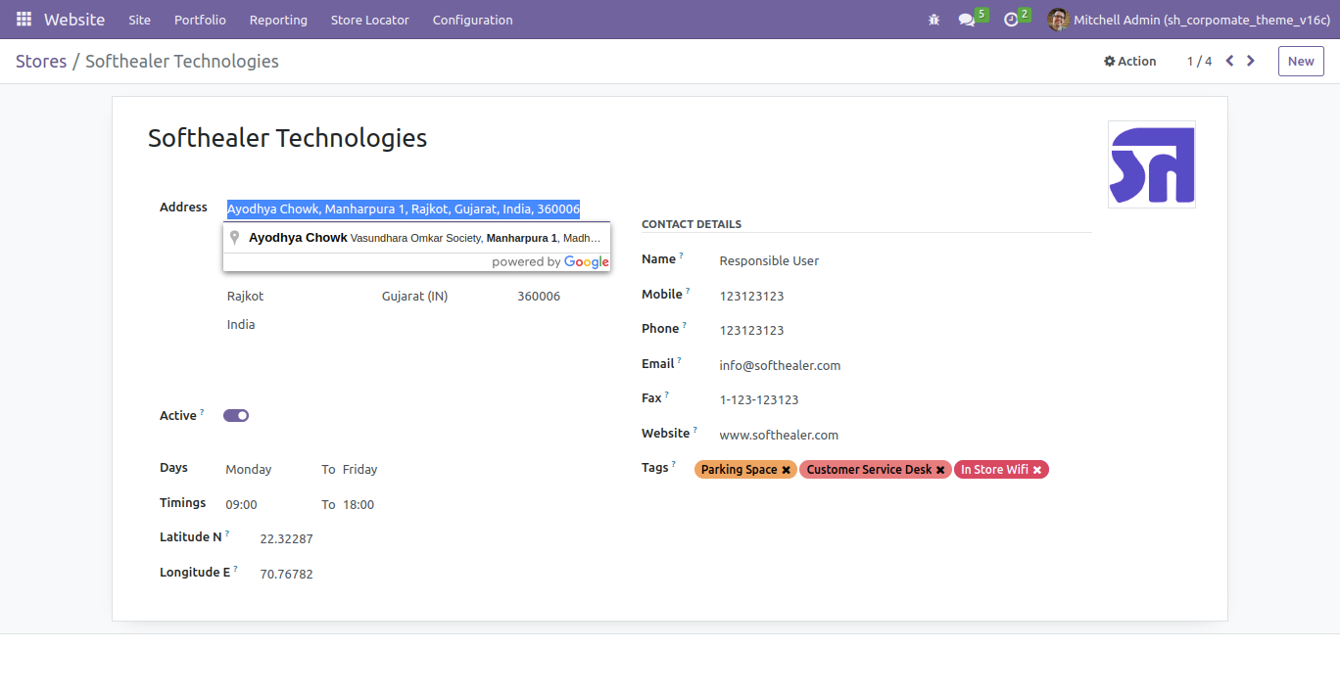Remove the In Store Wifi tag
1340x695 pixels.
point(1037,470)
